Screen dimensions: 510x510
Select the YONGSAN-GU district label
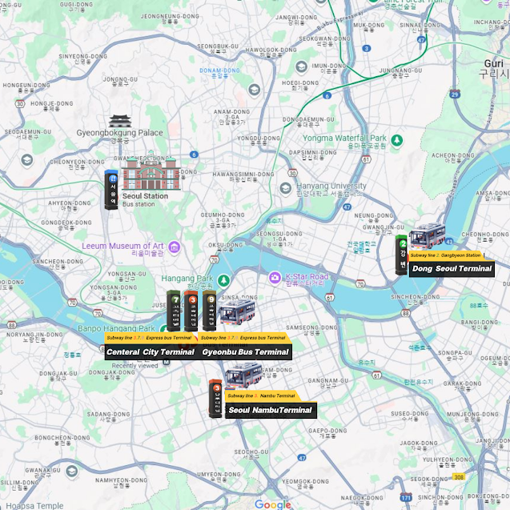coord(126,274)
